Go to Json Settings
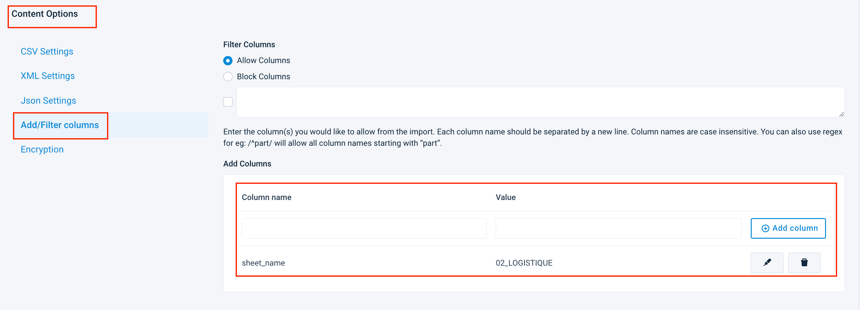The height and width of the screenshot is (310, 860). [48, 101]
